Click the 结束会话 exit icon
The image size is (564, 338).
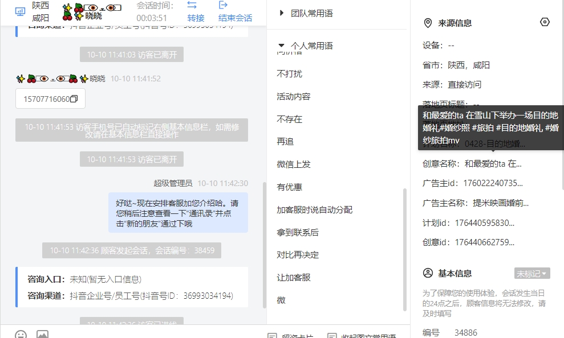coord(224,5)
